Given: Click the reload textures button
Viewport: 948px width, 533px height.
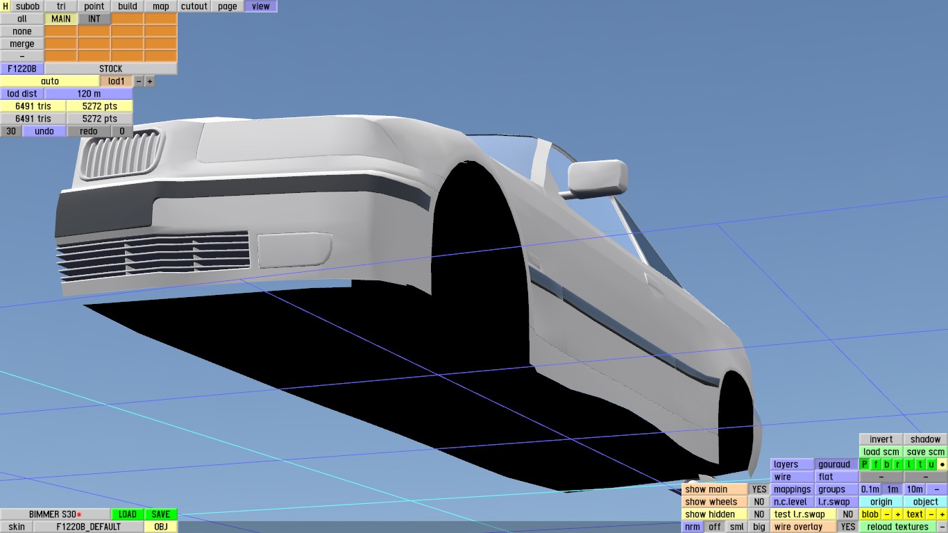Looking at the screenshot, I should pyautogui.click(x=898, y=527).
